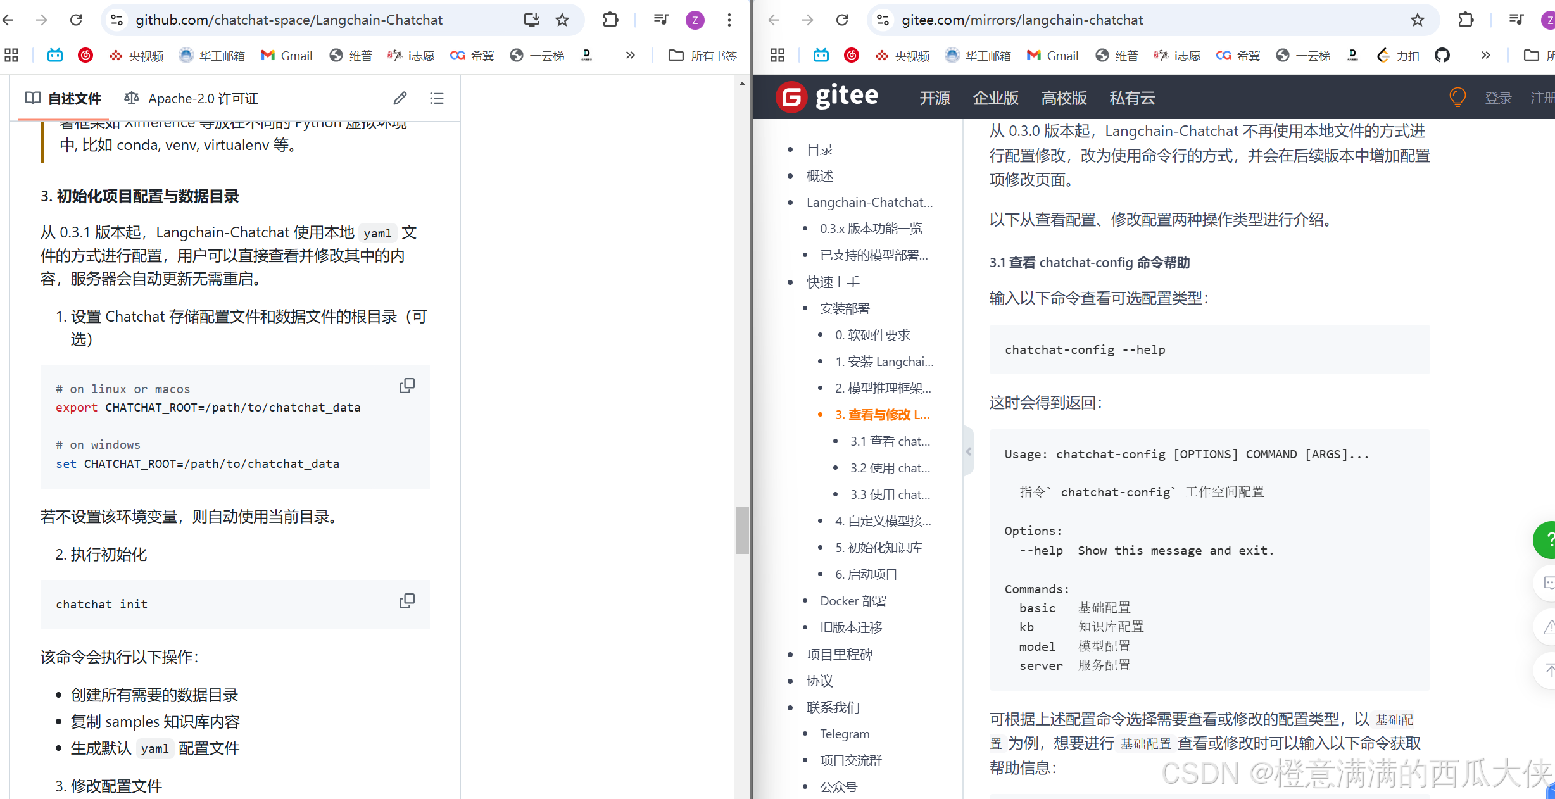Screen dimensions: 1555x799
Task: Select Docker 部署 in the outline
Action: (853, 601)
